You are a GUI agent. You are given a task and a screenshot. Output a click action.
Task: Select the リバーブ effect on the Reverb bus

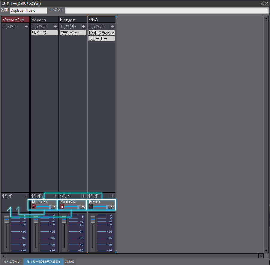click(44, 33)
